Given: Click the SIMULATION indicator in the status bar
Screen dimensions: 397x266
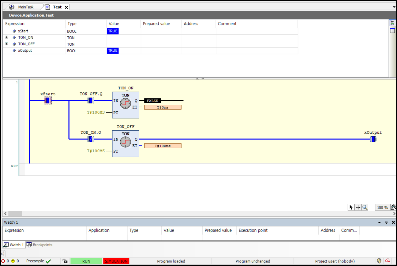Looking at the screenshot, I should coord(116,261).
